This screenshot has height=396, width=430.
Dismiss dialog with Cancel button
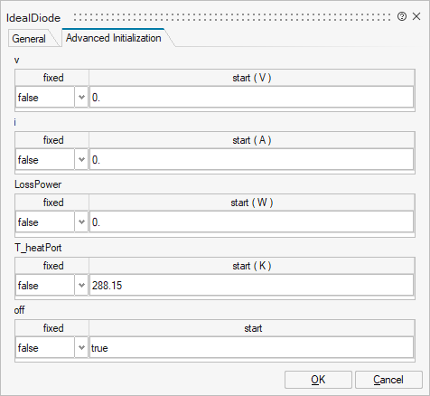click(388, 380)
